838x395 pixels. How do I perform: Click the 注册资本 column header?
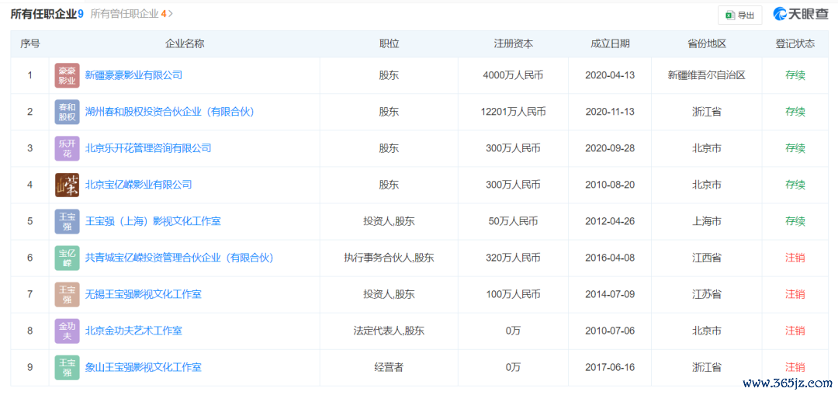tap(513, 43)
